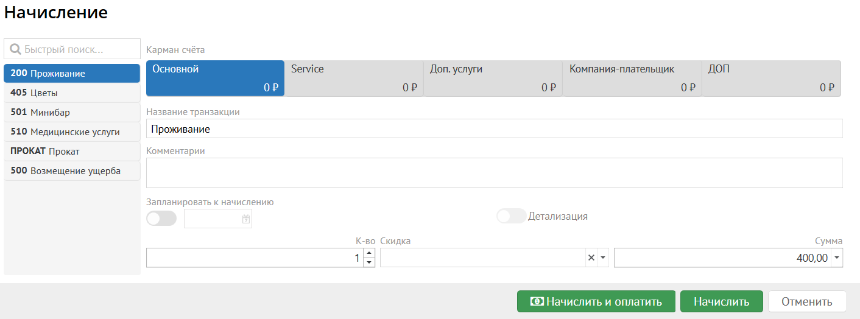
Task: Click the Сумма amount field showing 400,00
Action: [x=723, y=258]
